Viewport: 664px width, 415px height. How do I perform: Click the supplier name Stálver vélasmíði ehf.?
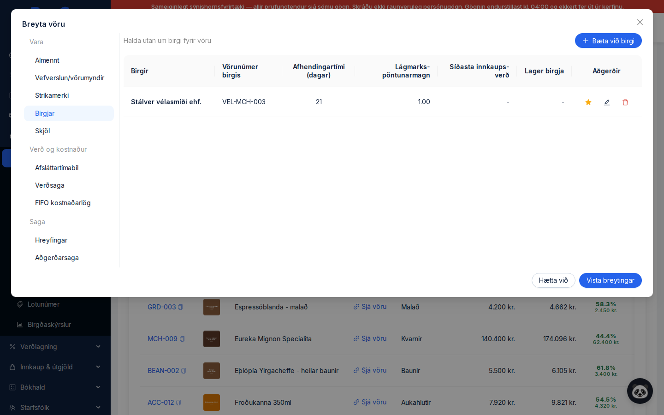pyautogui.click(x=166, y=102)
